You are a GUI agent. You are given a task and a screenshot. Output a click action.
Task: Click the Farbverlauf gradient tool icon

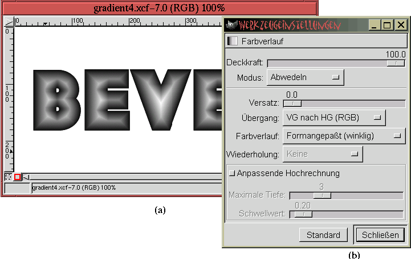pyautogui.click(x=232, y=41)
